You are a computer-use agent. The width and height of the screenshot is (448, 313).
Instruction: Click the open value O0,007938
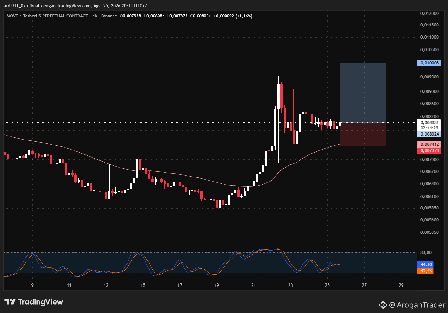pyautogui.click(x=130, y=16)
